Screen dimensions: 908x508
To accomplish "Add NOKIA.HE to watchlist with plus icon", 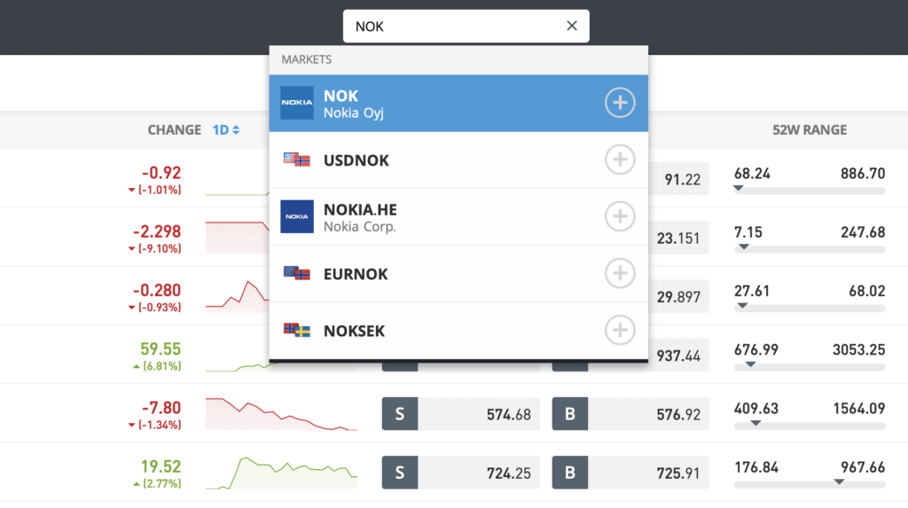I will coord(620,216).
